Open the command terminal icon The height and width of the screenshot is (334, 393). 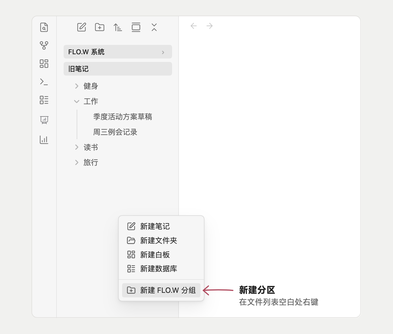click(44, 82)
